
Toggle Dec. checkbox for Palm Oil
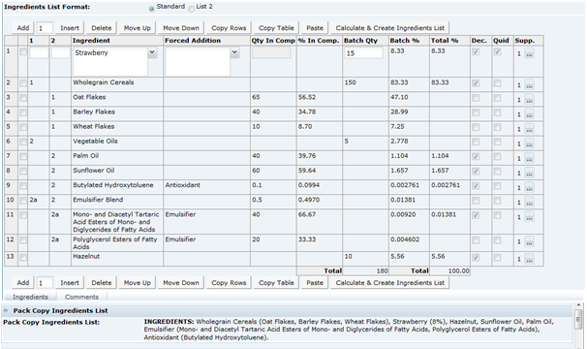click(x=476, y=156)
